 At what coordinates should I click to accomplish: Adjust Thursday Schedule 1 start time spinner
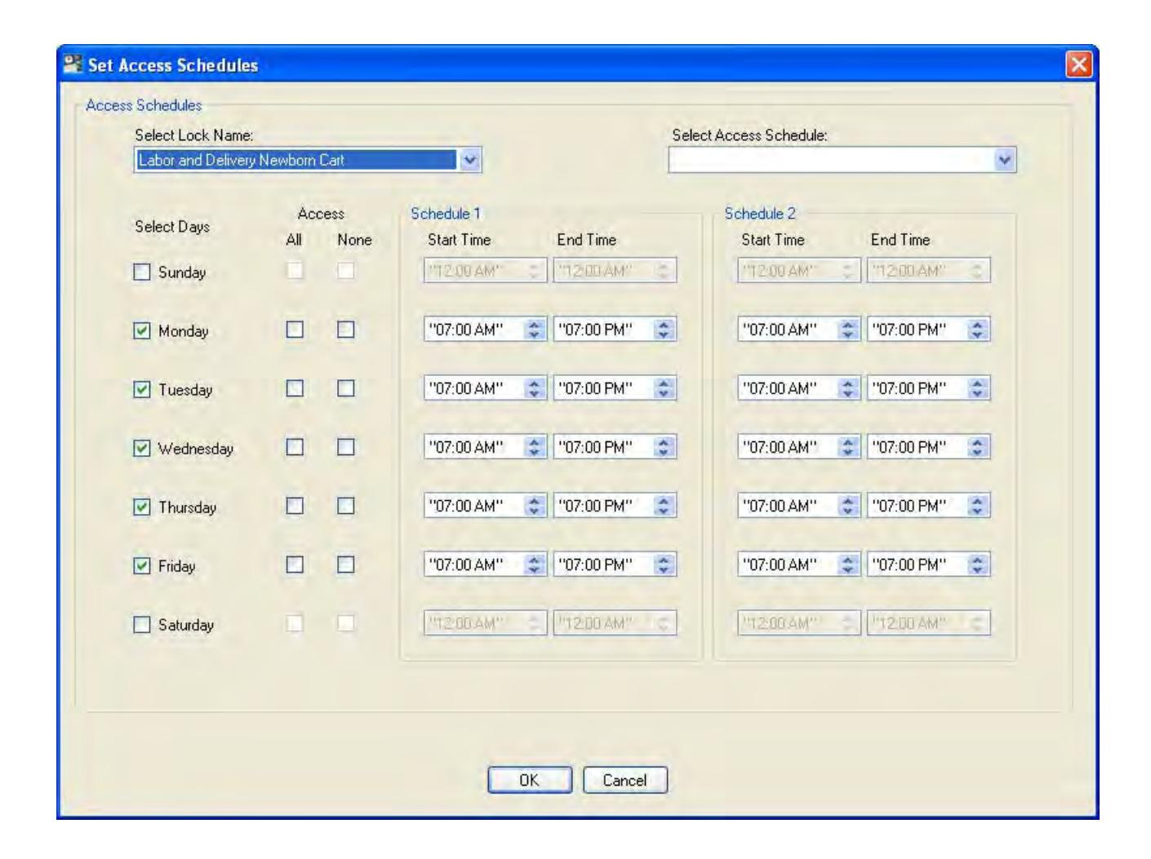(x=535, y=506)
